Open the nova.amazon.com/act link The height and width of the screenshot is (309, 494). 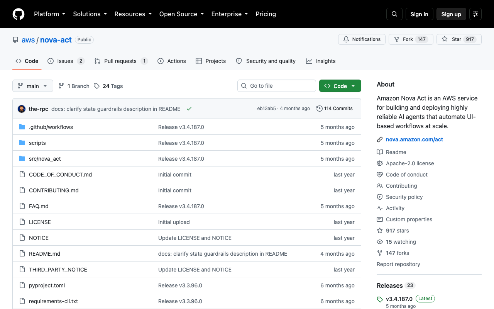coord(414,139)
